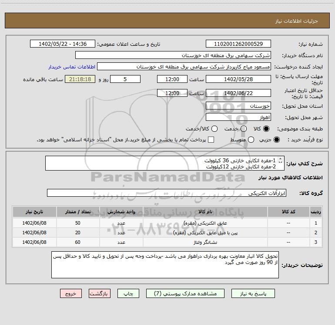Click the goods group field ابزارآلات الکتریکی
The image size is (335, 325).
167,193
